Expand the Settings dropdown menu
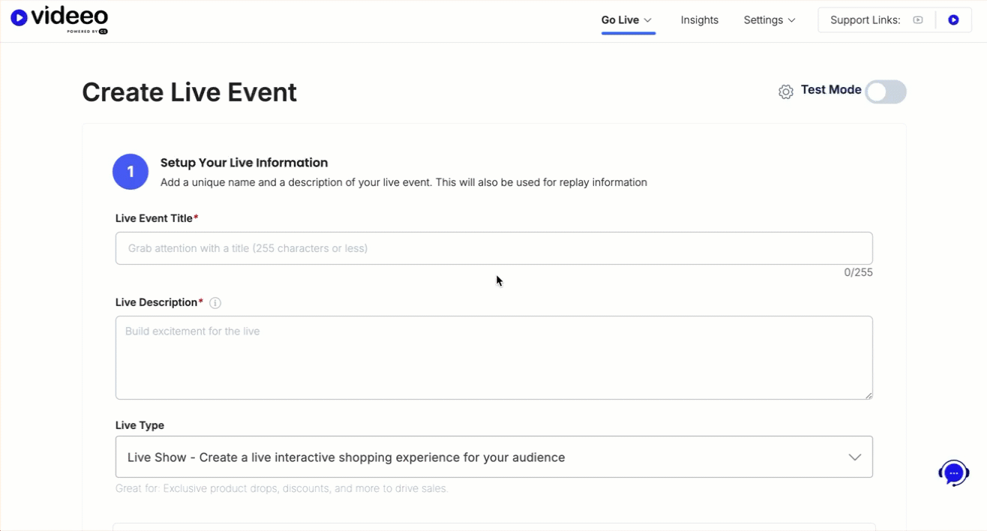 click(769, 20)
